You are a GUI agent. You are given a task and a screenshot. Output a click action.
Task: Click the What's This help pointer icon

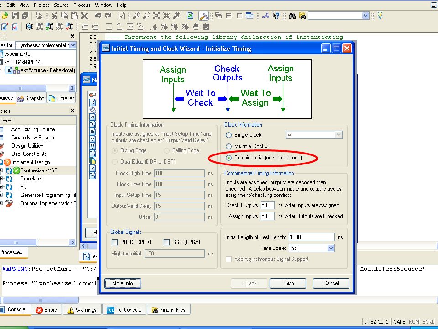(x=276, y=16)
